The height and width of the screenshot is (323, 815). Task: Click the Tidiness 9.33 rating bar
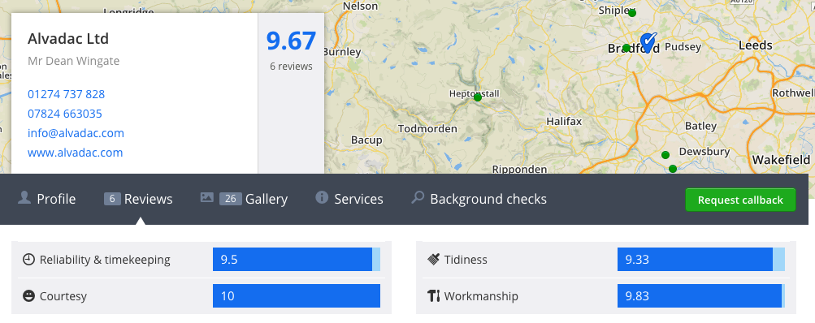pos(701,259)
